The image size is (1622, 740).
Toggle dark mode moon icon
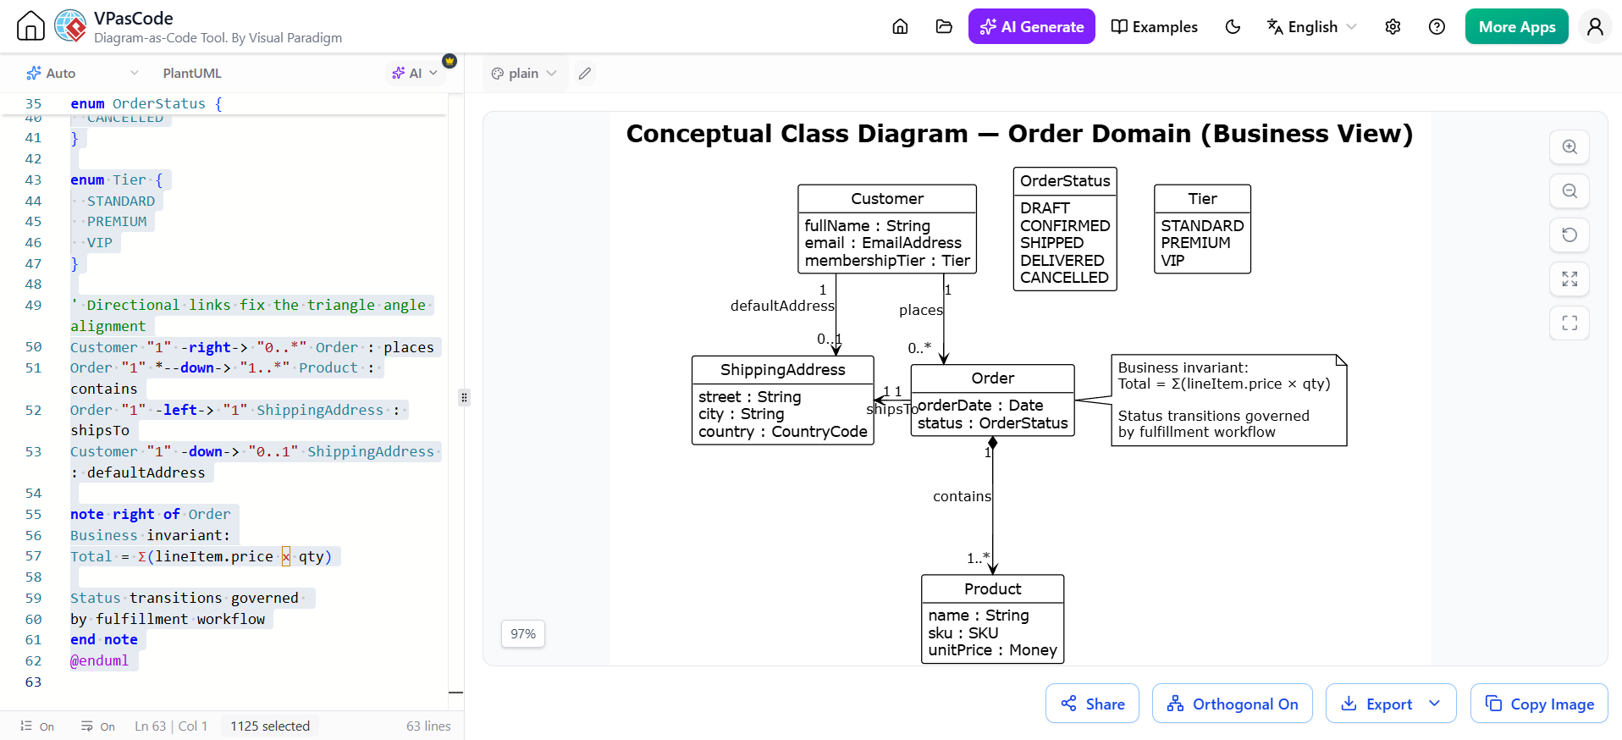click(1233, 26)
